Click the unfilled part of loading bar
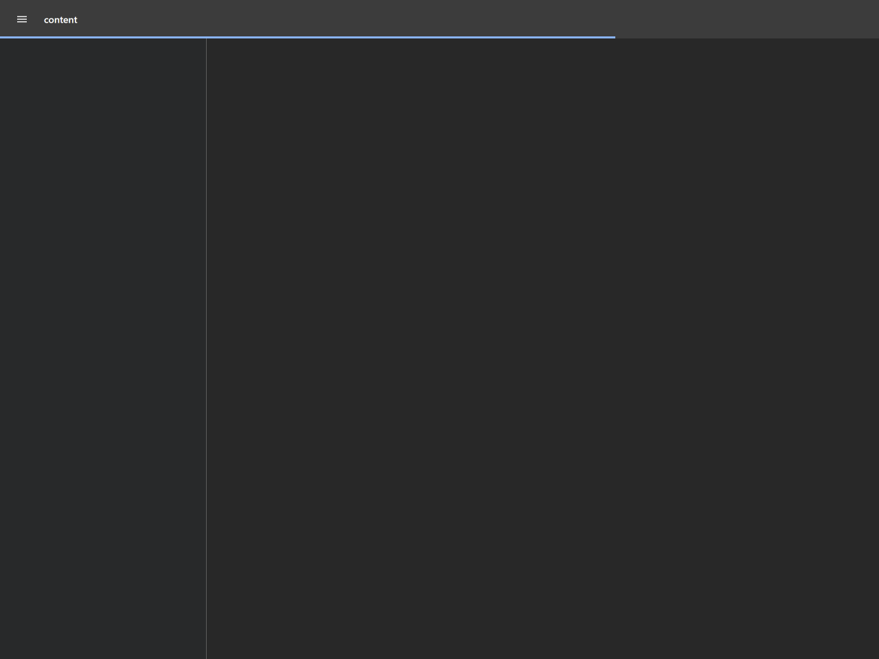This screenshot has width=879, height=659. point(747,37)
